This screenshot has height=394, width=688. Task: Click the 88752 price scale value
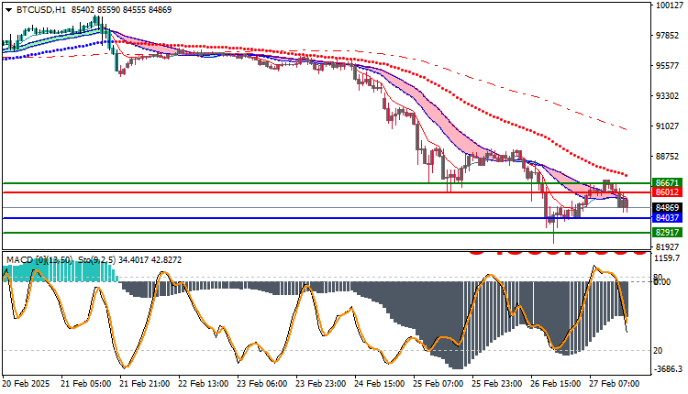(668, 157)
